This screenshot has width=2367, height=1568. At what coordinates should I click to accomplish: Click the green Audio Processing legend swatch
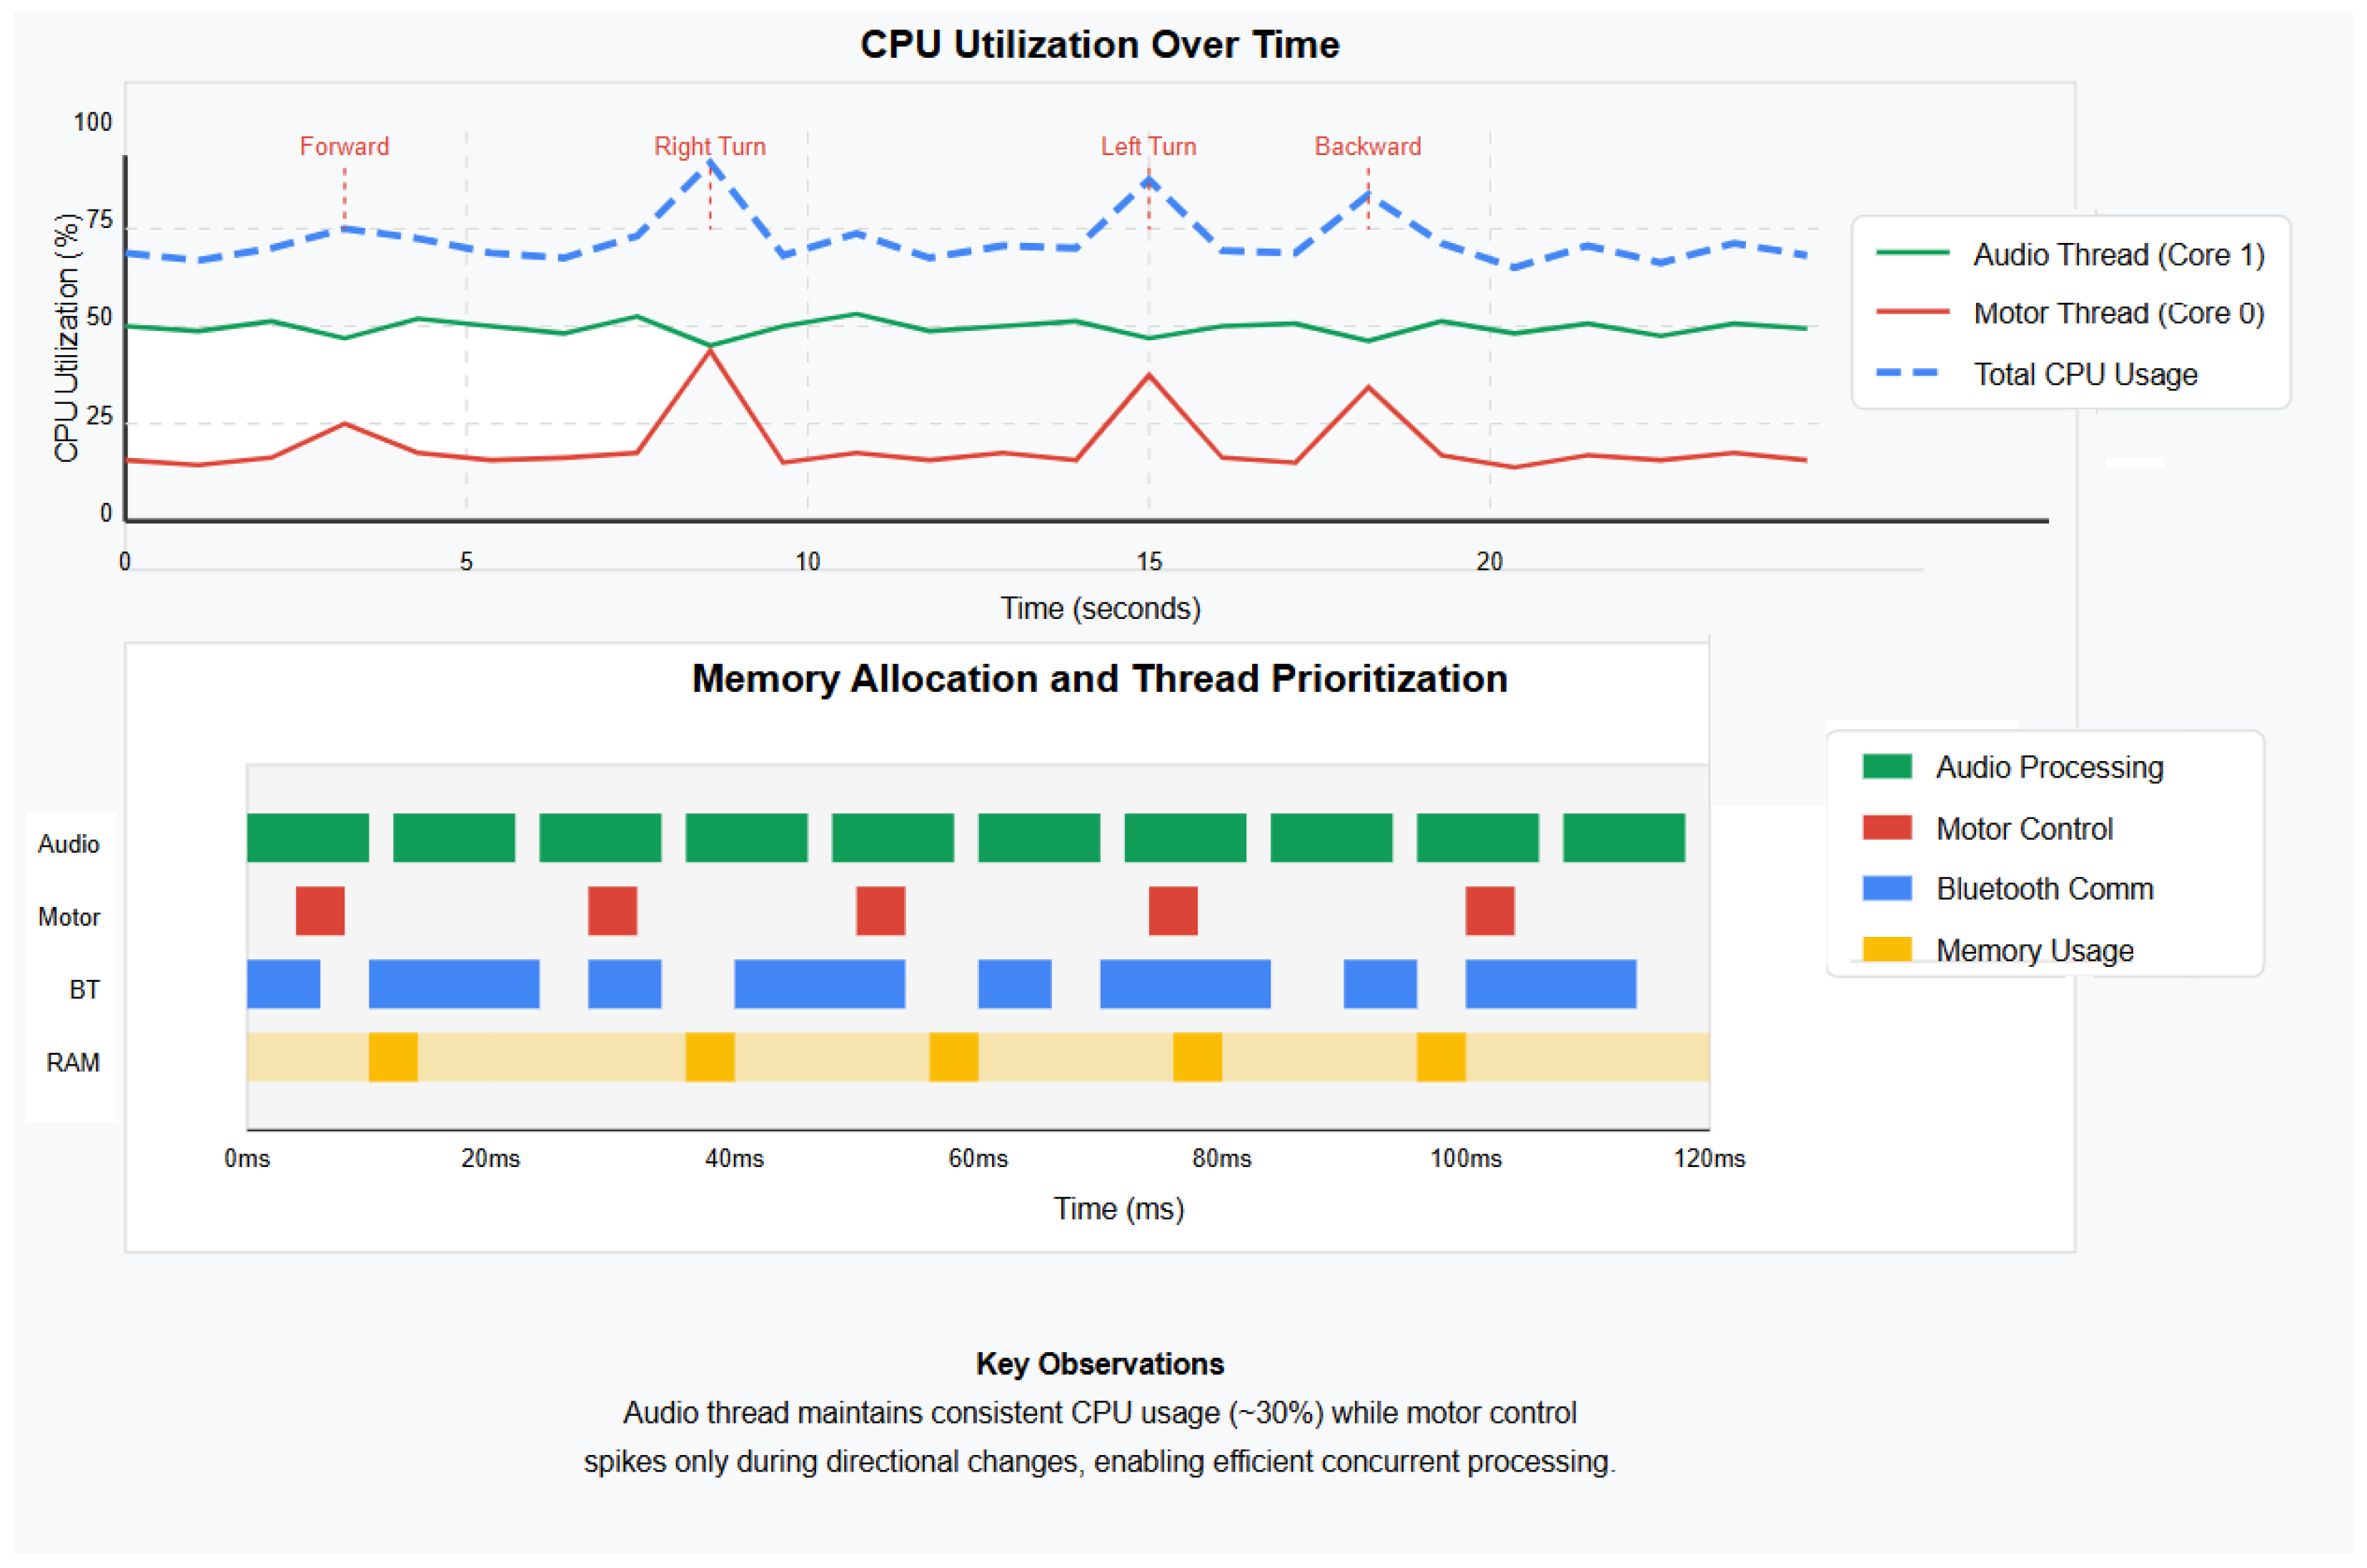1887,768
